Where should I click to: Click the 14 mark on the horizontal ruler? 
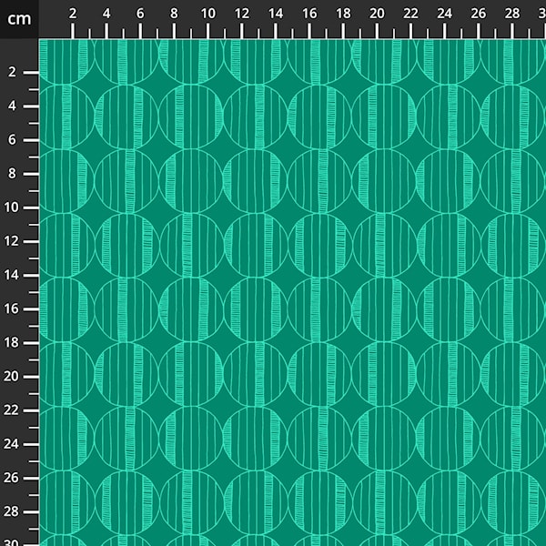(x=276, y=14)
